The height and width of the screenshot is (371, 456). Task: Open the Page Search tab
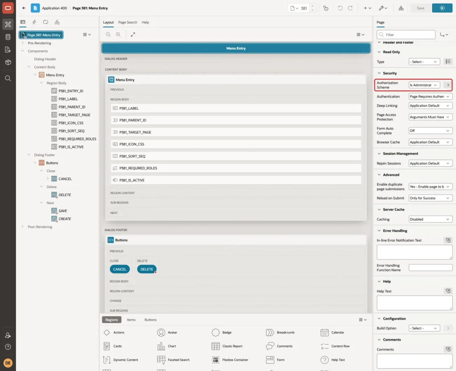point(128,22)
